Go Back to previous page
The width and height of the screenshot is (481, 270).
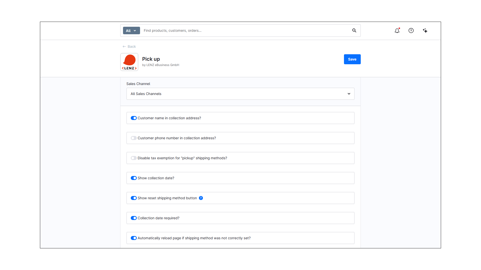pos(129,46)
